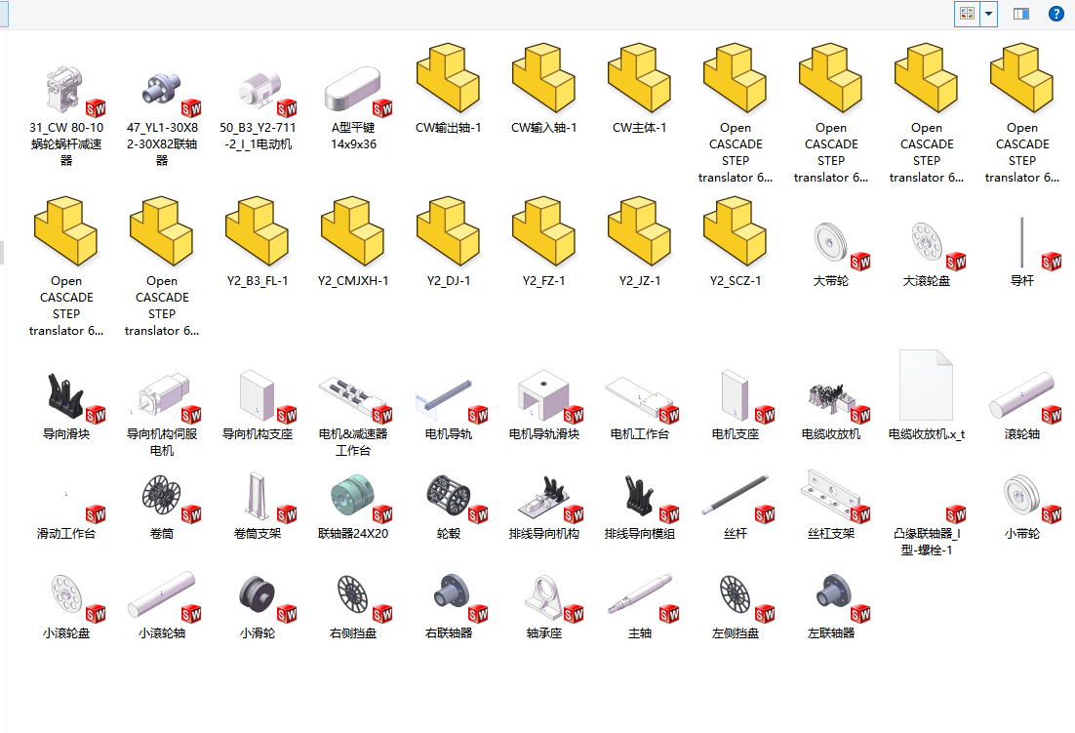1075x733 pixels.
Task: Select the 电机支座 part file
Action: click(736, 396)
